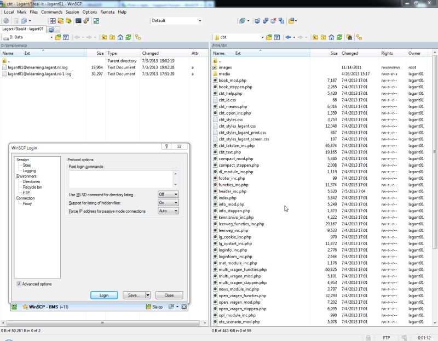Open the Use MLSD command dropdown

click(x=168, y=194)
